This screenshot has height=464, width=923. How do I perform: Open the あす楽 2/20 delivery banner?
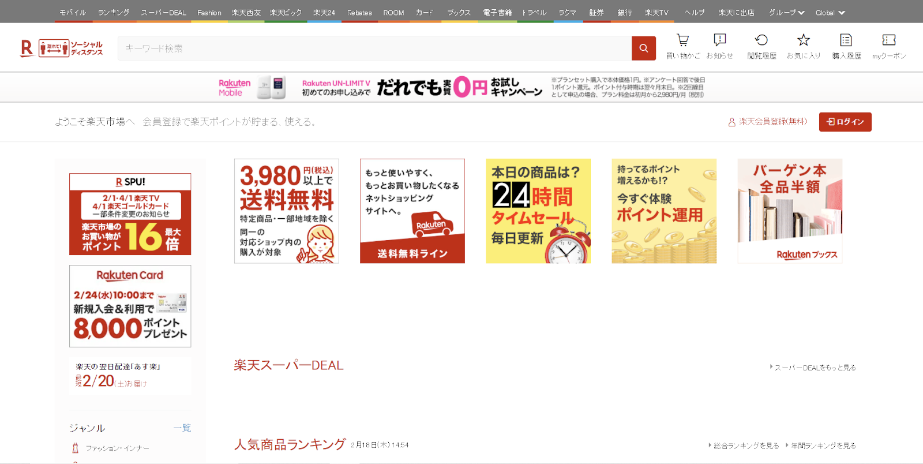[130, 376]
